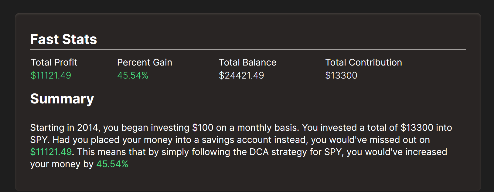Select the $13300 value under Total Contribution
The image size is (494, 192).
tap(341, 76)
